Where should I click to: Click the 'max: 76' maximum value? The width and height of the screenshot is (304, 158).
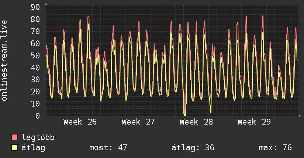(275, 148)
